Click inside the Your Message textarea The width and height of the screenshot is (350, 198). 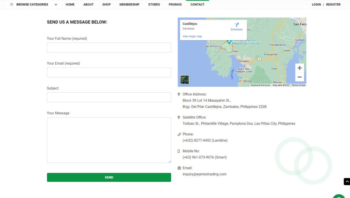click(109, 140)
